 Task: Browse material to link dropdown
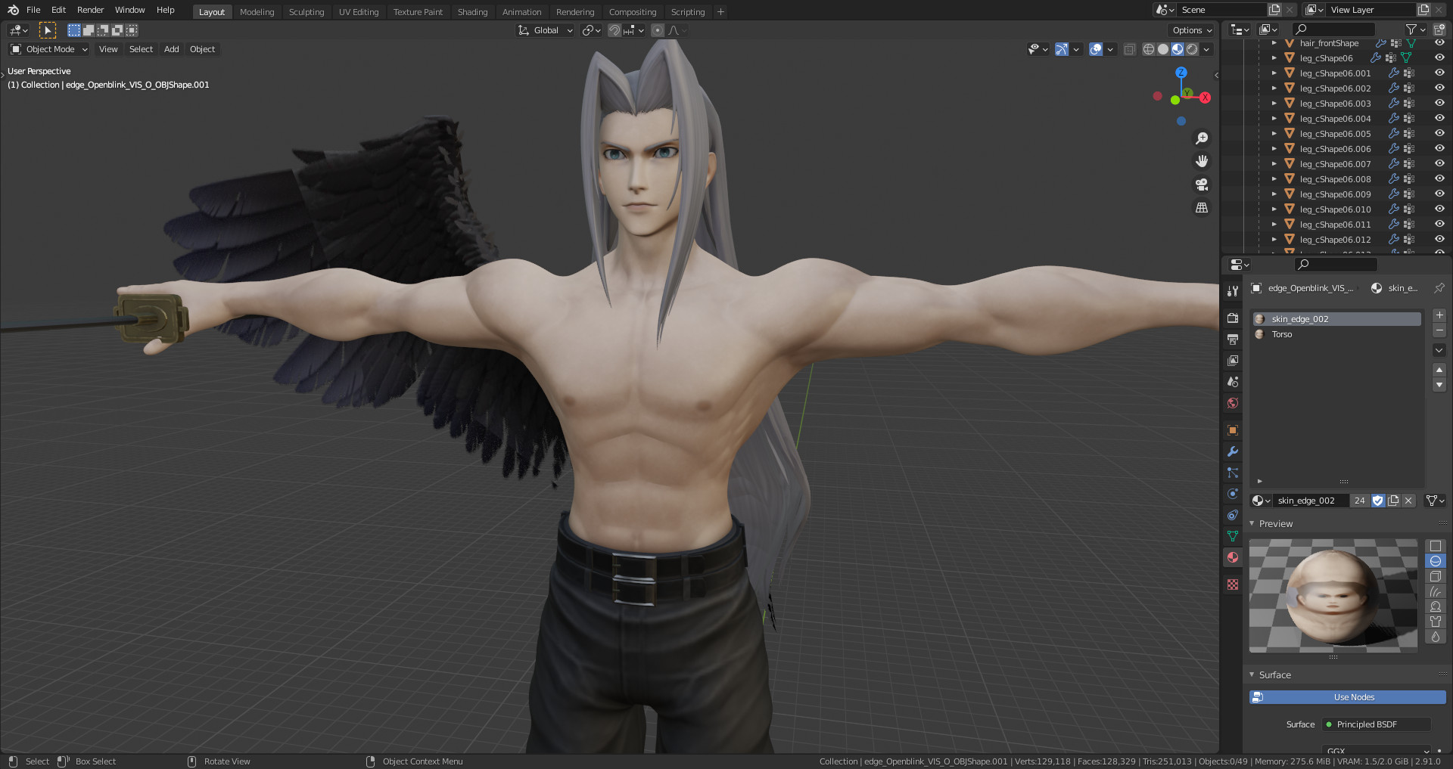pos(1261,501)
